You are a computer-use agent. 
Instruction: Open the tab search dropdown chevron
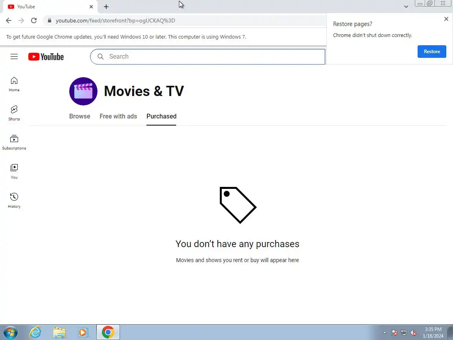point(406,7)
